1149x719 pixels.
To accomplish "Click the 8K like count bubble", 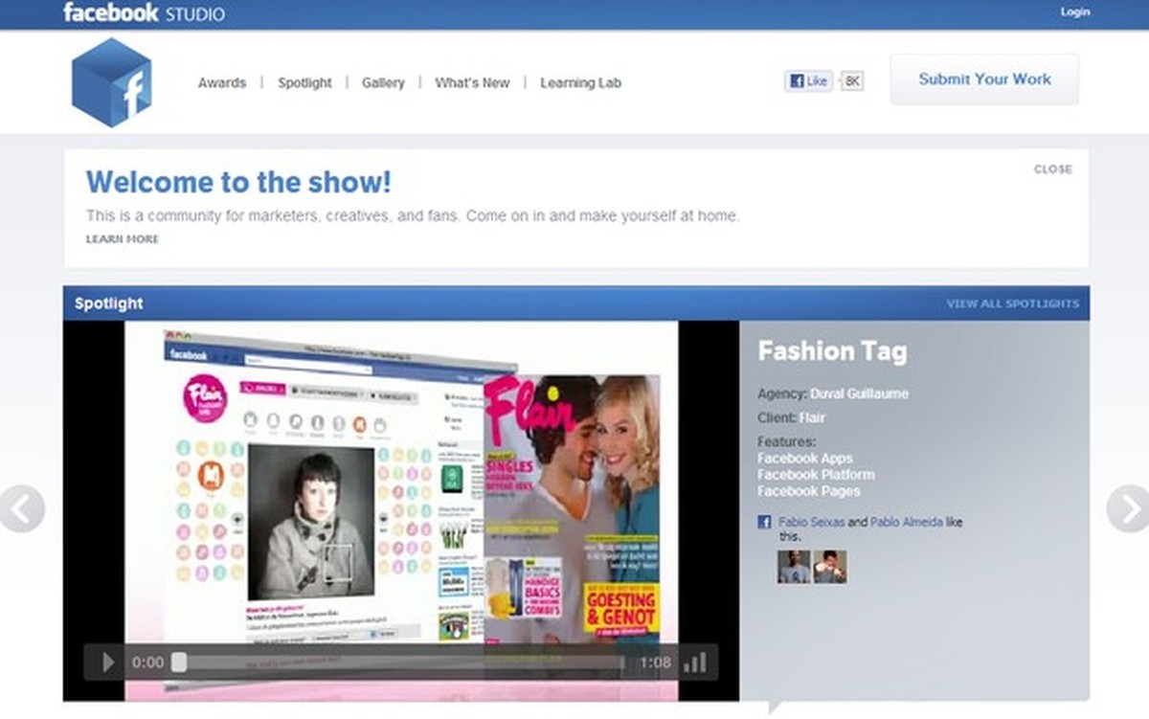I will 852,81.
